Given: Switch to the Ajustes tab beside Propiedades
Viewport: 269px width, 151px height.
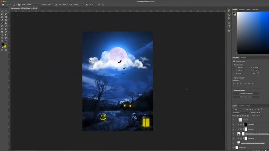Looking at the screenshot, I should click(243, 58).
